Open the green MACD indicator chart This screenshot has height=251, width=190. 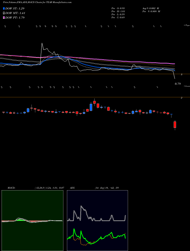point(32,221)
